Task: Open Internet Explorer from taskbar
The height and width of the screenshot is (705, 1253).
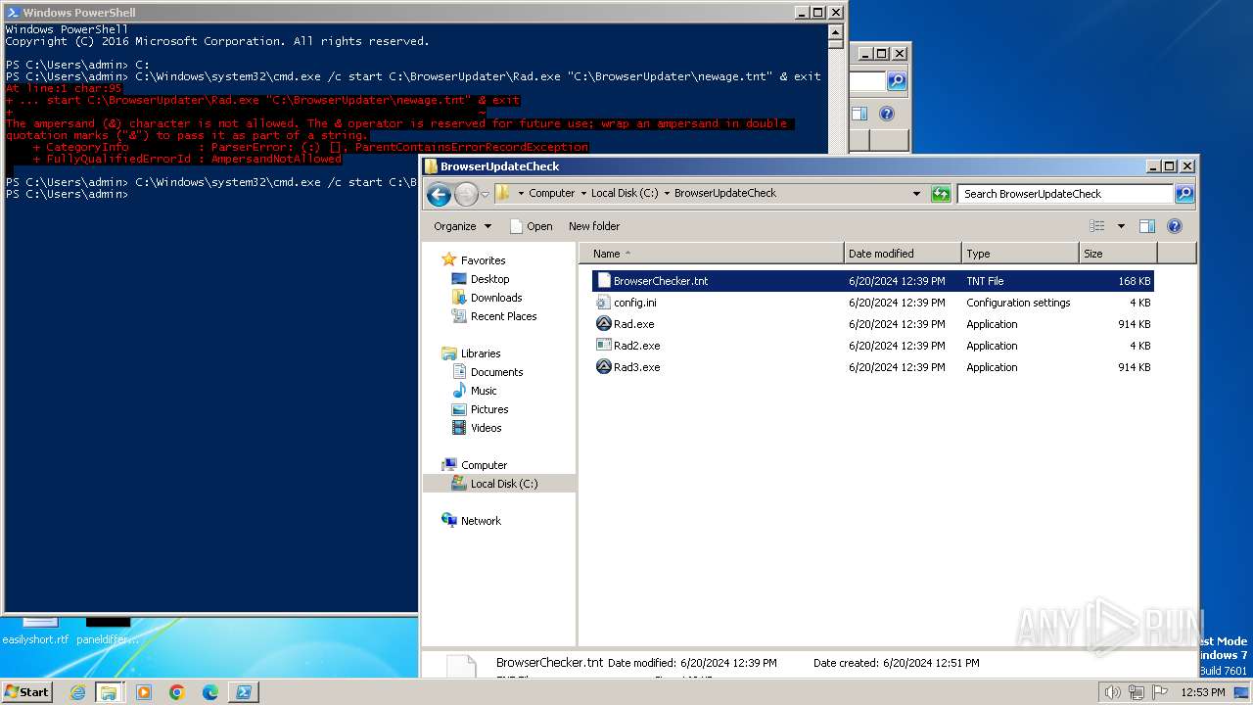Action: pyautogui.click(x=77, y=692)
